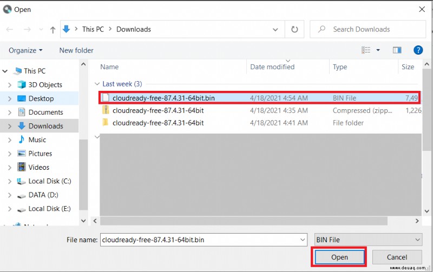The height and width of the screenshot is (272, 433).
Task: Sort by the Date modified column
Action: [272, 67]
